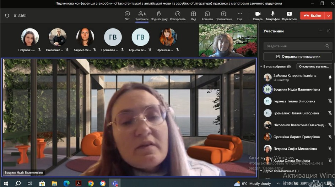Open File Explorer from taskbar

point(54,183)
